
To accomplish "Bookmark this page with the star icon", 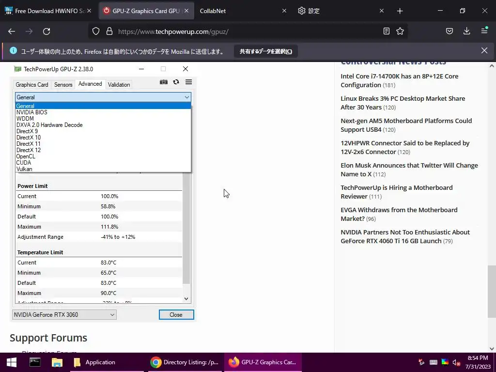I will [400, 31].
